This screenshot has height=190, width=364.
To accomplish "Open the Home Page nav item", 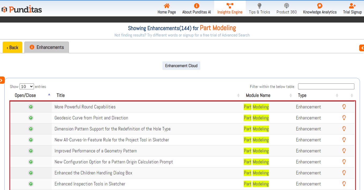I will click(166, 9).
